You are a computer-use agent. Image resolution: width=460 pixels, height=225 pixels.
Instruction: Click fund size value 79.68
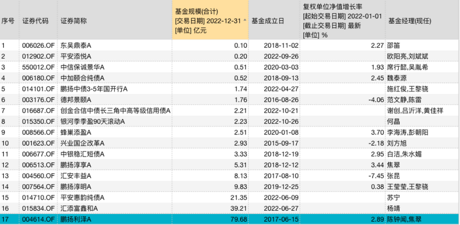(239, 219)
